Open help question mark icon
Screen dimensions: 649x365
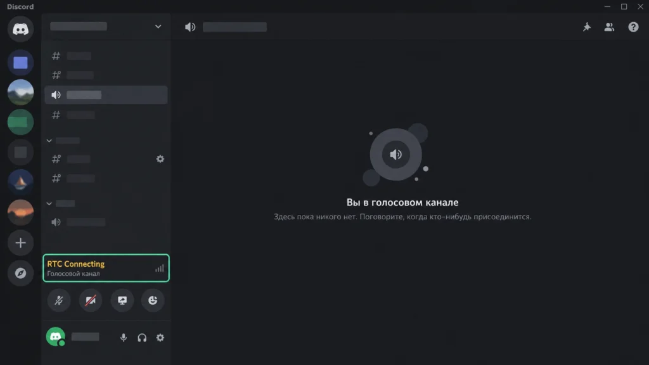pos(633,27)
